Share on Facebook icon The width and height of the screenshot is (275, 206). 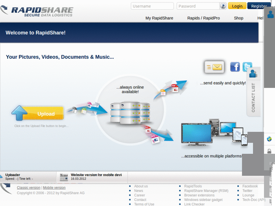(x=235, y=67)
